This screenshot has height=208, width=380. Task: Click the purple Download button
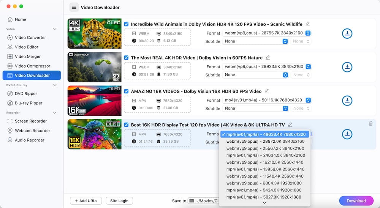[x=356, y=201]
